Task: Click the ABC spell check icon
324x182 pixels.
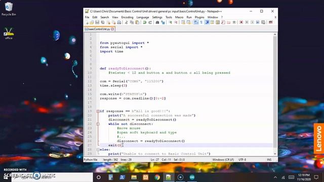Action: [271, 22]
